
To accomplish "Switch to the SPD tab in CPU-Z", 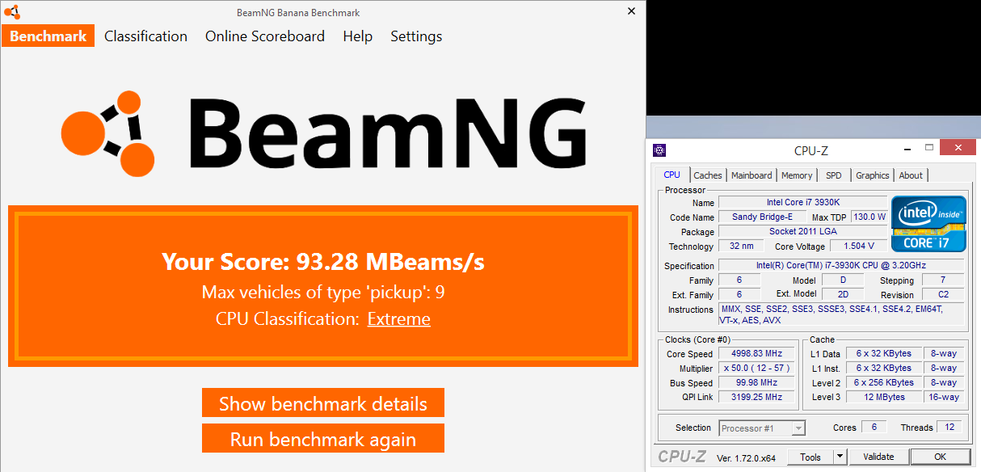I will 833,175.
